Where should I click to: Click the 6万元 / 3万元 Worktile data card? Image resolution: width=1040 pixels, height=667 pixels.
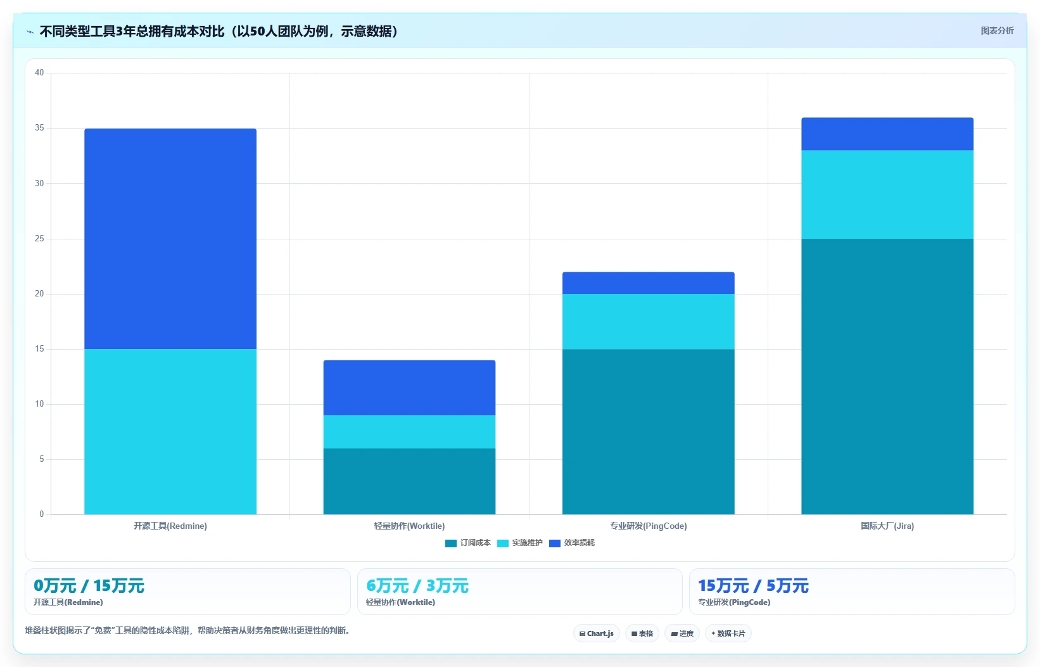[520, 592]
